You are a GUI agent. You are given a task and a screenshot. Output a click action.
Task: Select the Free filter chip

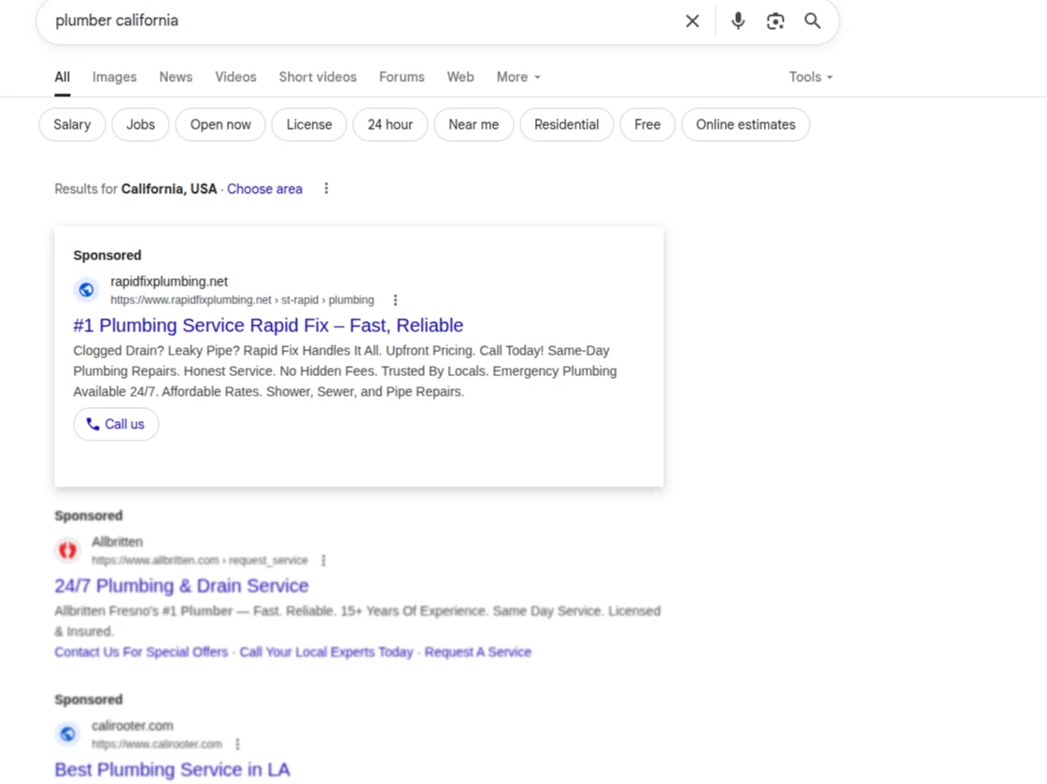(647, 125)
